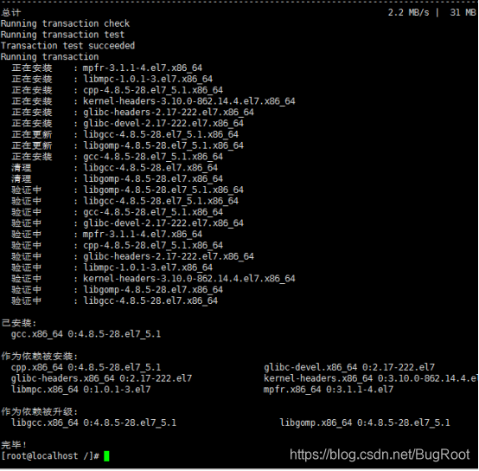Click 'mpfr.x86_64 0:3.1.1-4.el7' dependency entry
The width and height of the screenshot is (479, 471).
tap(329, 390)
